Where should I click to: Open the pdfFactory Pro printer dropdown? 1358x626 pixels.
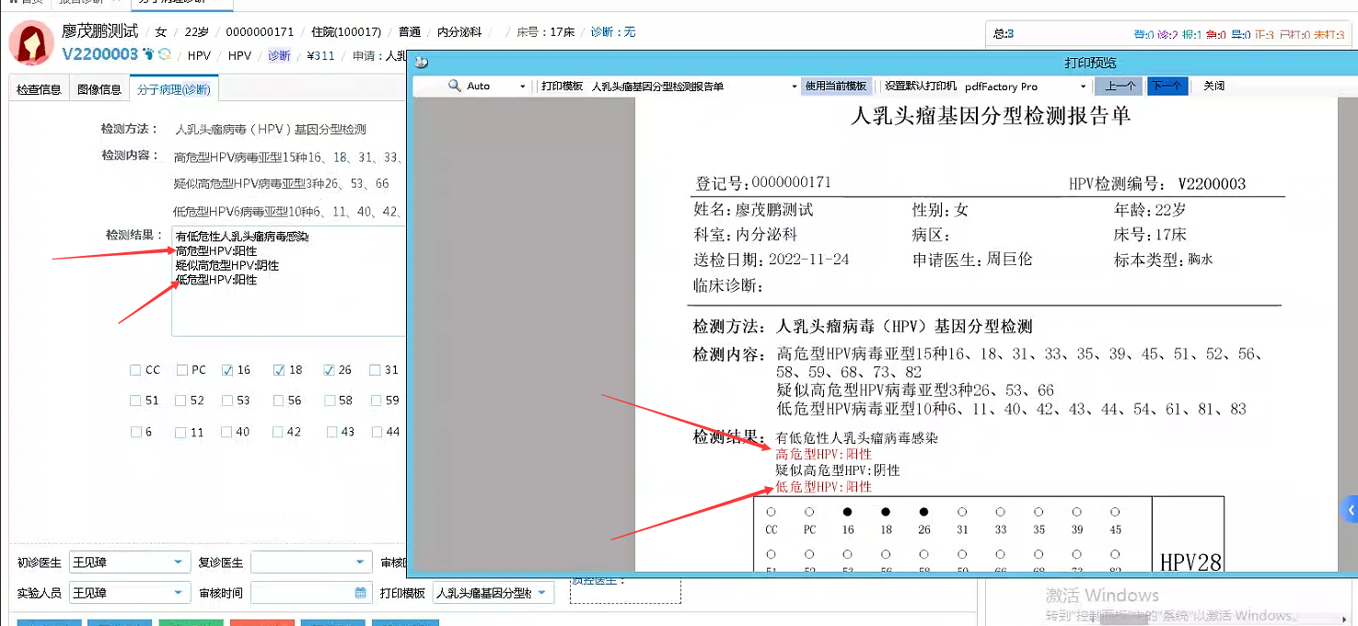coord(1083,87)
